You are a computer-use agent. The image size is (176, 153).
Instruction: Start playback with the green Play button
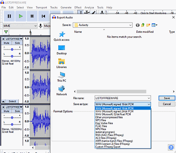pyautogui.click(x=21, y=16)
